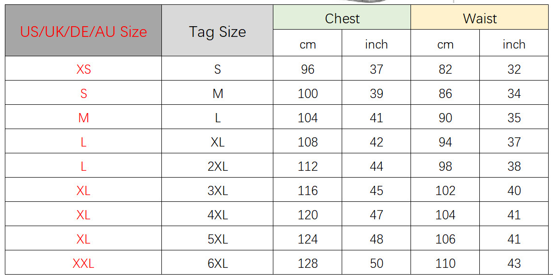Click the 6XL tag size cell
This screenshot has width=553, height=279.
coord(217,263)
